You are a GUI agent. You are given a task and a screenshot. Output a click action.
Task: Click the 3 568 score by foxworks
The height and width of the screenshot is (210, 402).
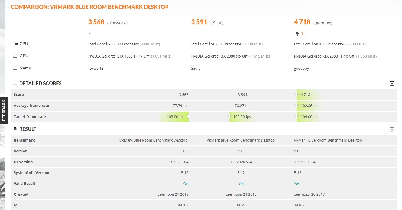(x=96, y=22)
